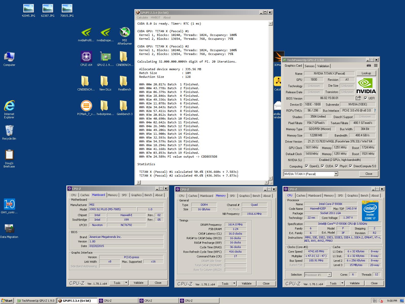
Task: Open Data Migration desktop icon
Action: tap(9, 231)
